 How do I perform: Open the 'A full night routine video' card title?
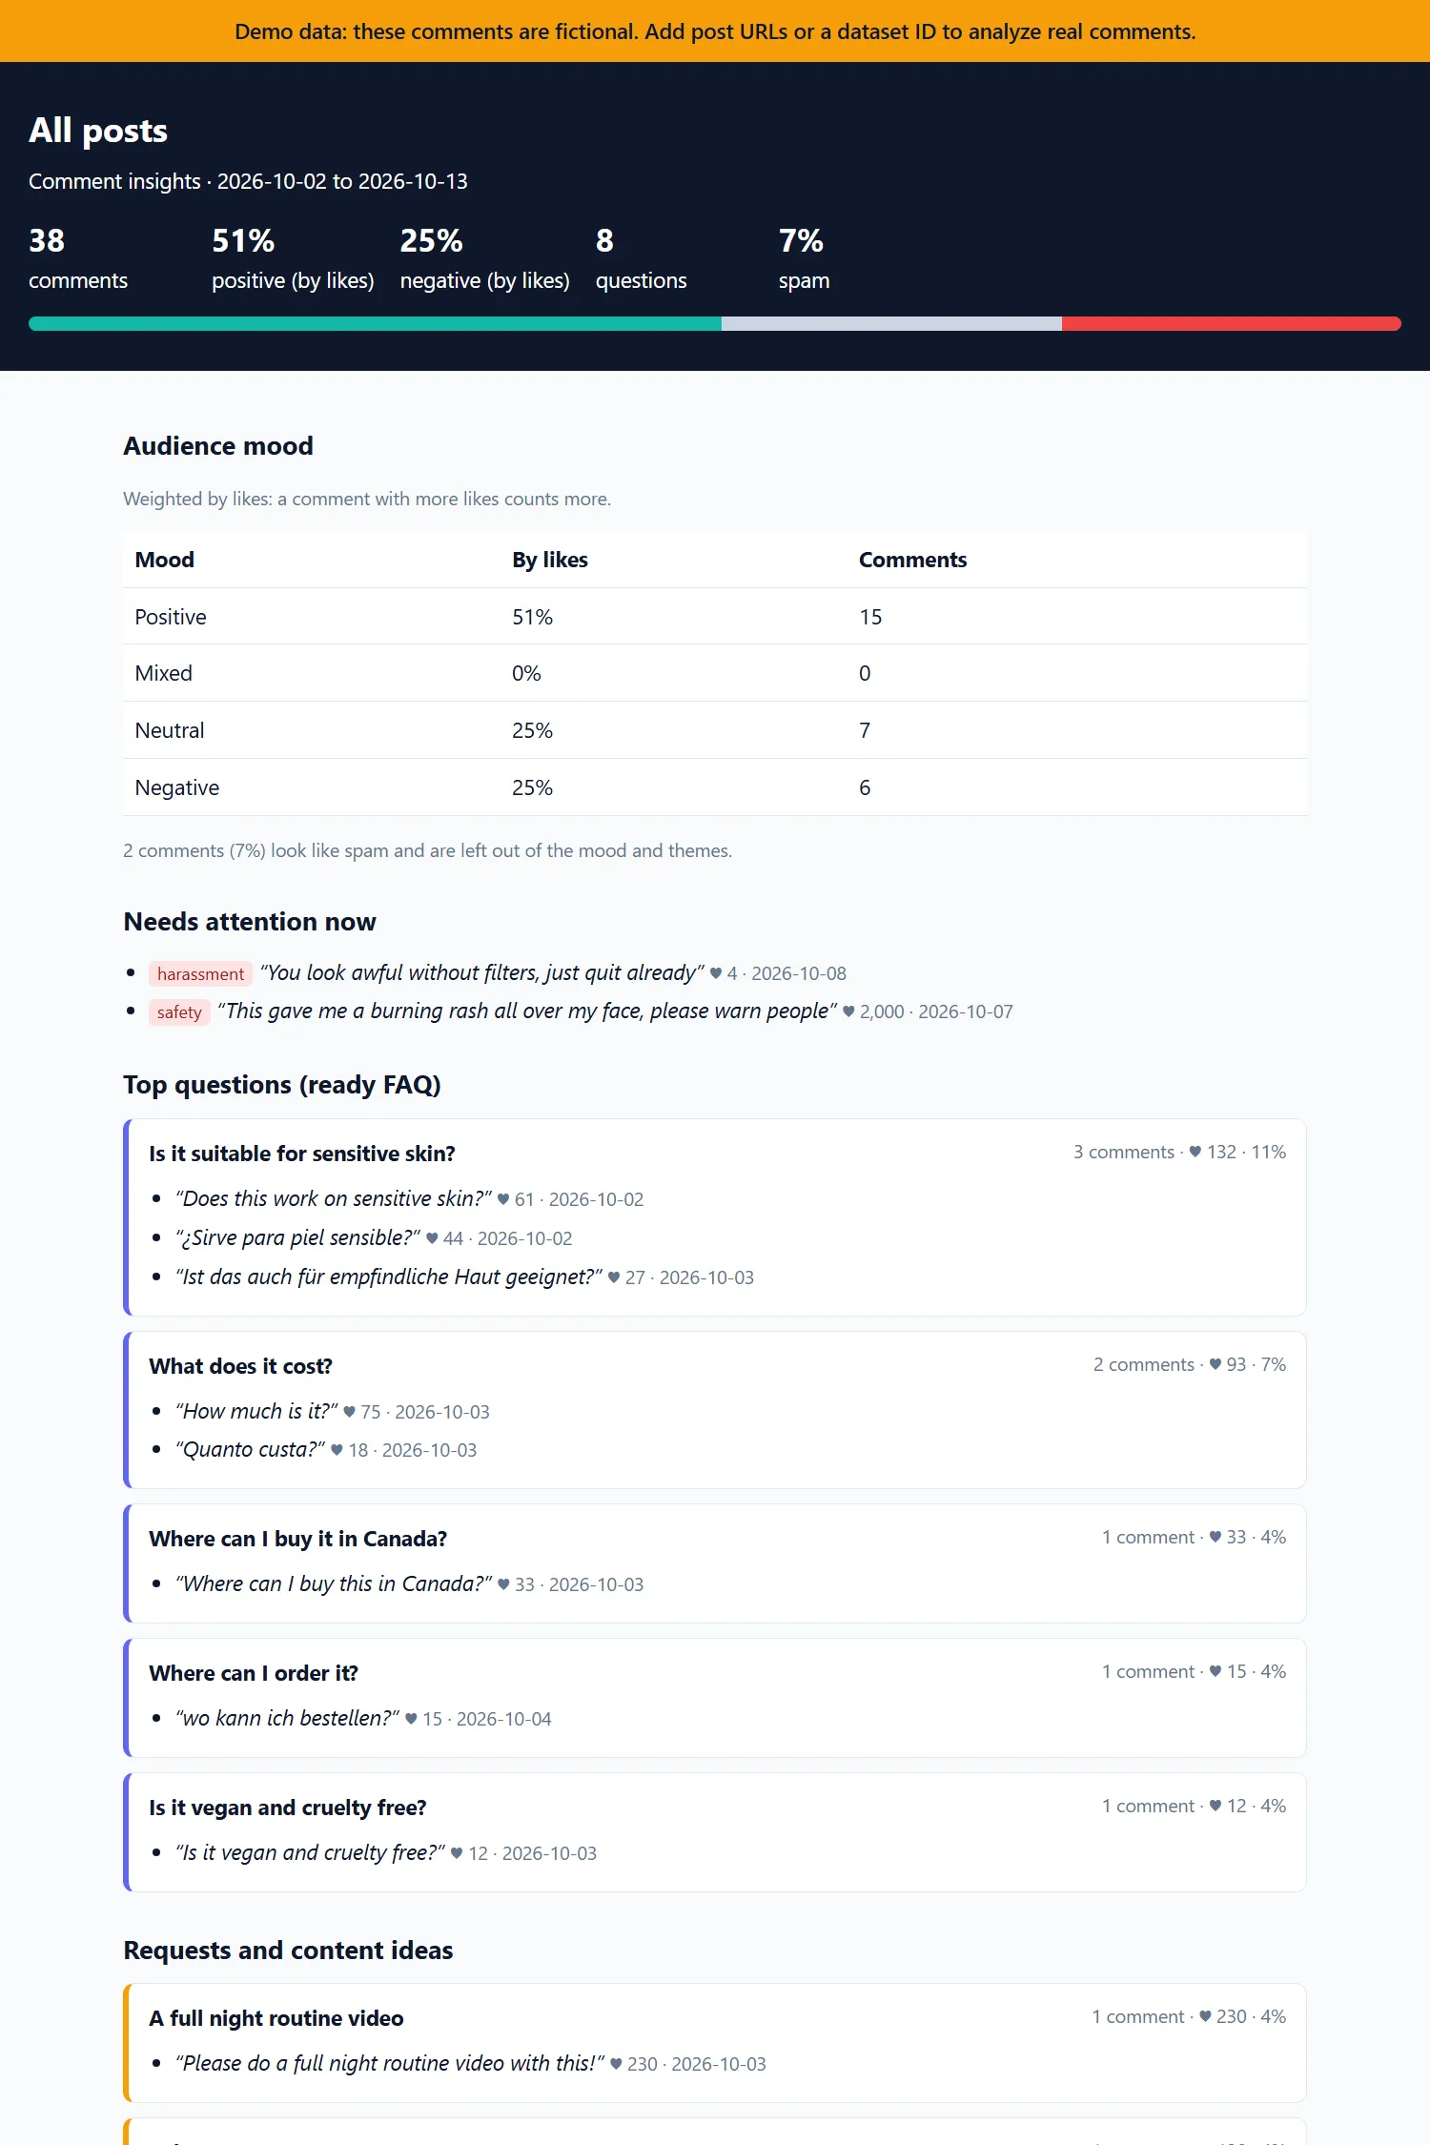tap(276, 2018)
